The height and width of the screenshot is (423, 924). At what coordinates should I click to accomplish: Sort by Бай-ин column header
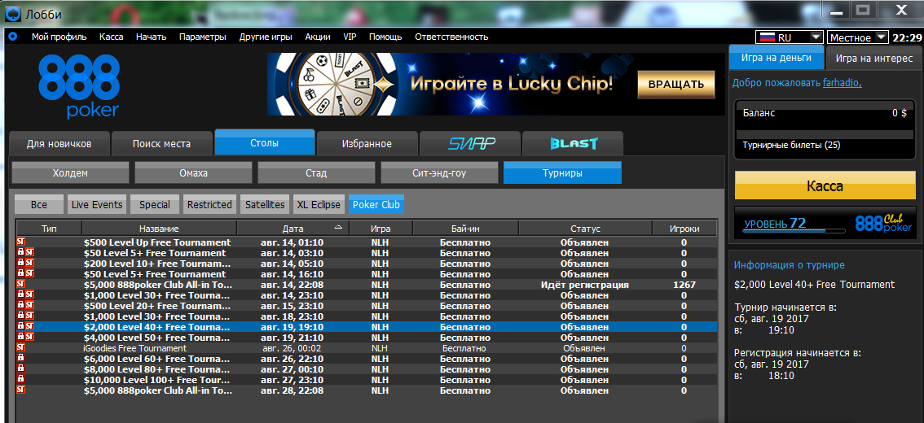tap(465, 229)
